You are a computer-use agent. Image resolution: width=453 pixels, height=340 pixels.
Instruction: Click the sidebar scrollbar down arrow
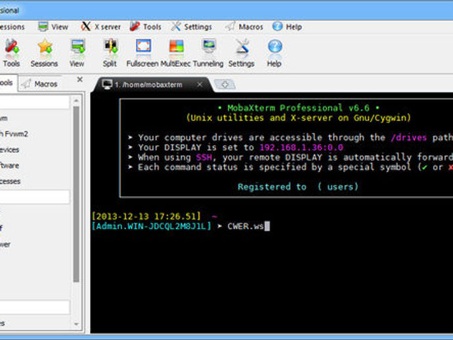76,324
